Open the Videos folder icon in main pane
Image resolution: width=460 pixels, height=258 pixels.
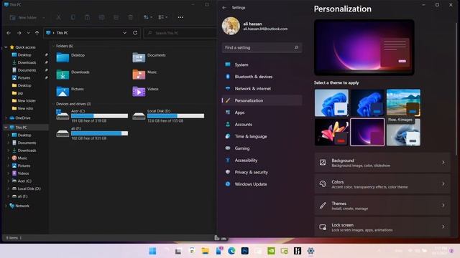pos(139,91)
